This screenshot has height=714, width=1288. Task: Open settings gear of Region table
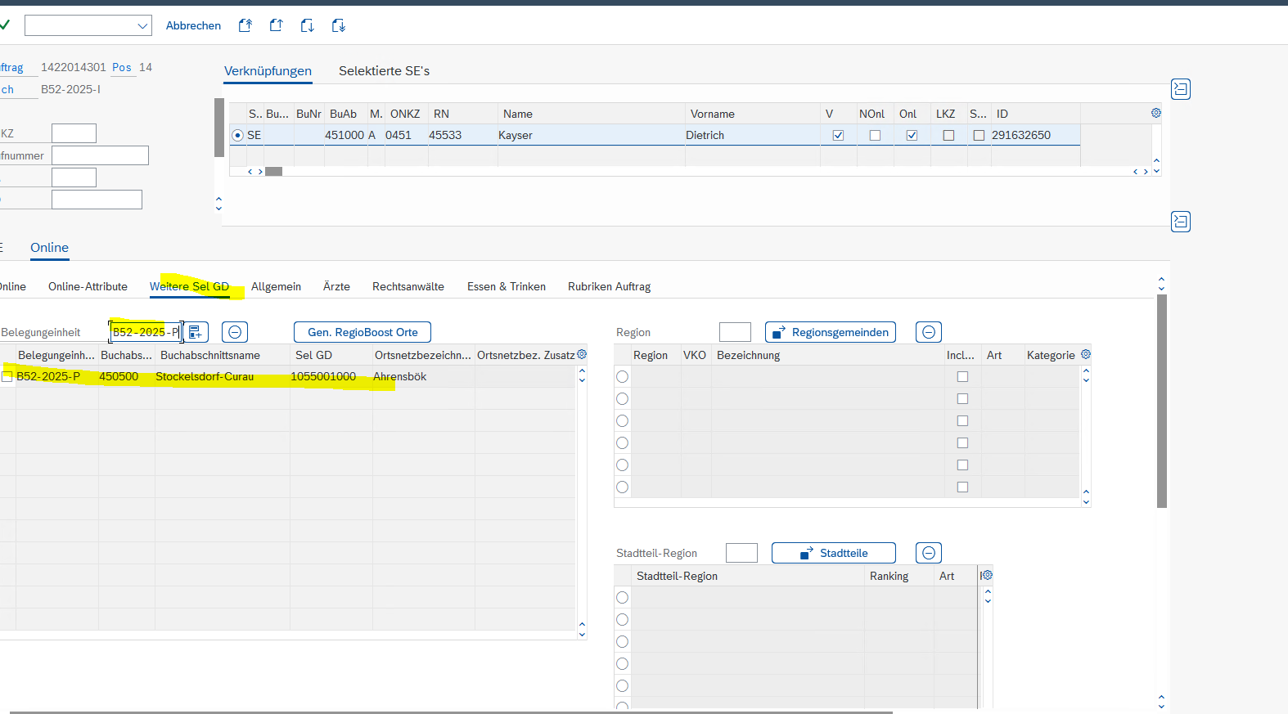pyautogui.click(x=1086, y=354)
